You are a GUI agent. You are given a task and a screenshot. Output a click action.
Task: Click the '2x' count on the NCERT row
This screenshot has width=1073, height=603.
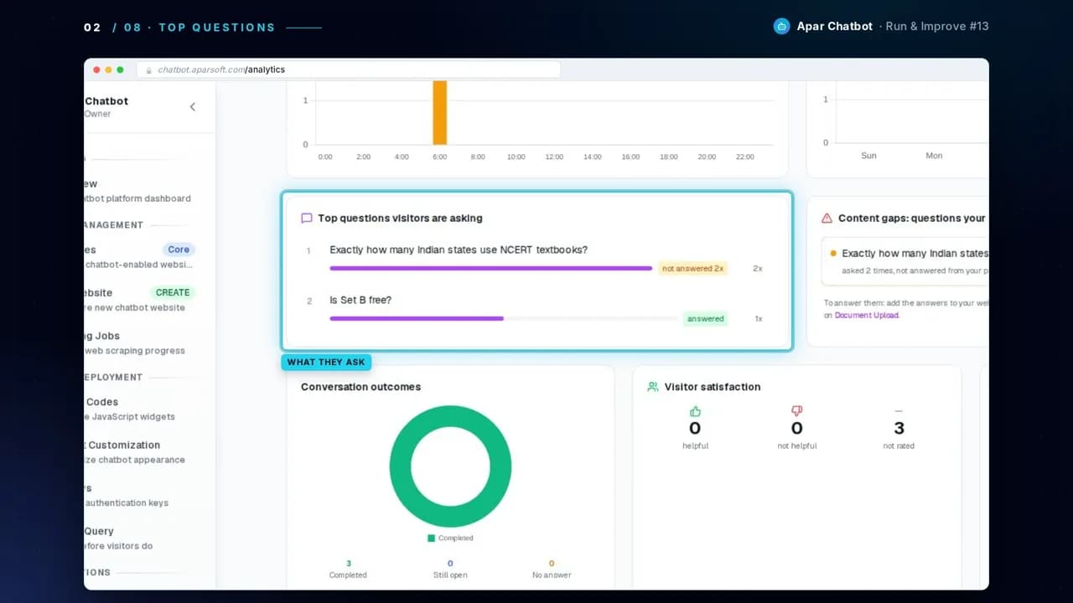coord(757,269)
